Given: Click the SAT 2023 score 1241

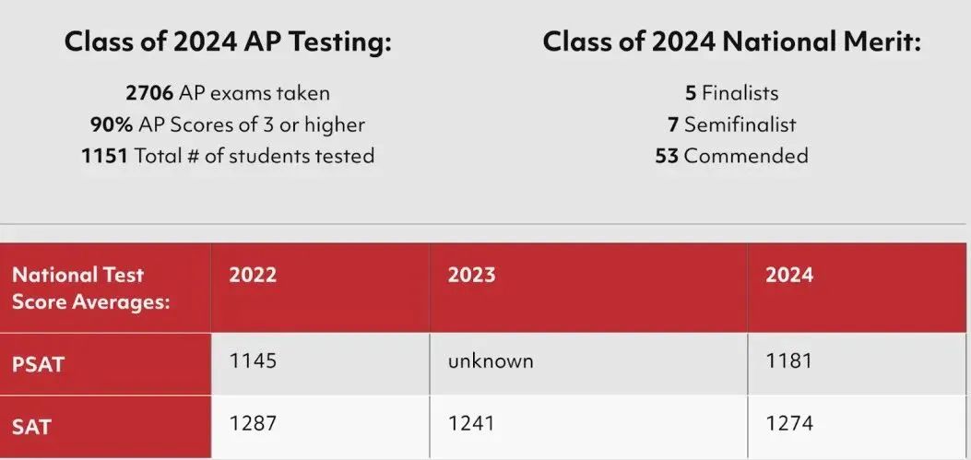Looking at the screenshot, I should pyautogui.click(x=471, y=423).
